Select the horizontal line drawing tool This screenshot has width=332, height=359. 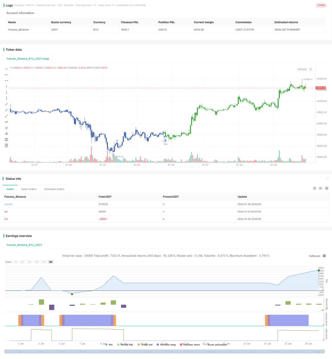click(x=6, y=69)
